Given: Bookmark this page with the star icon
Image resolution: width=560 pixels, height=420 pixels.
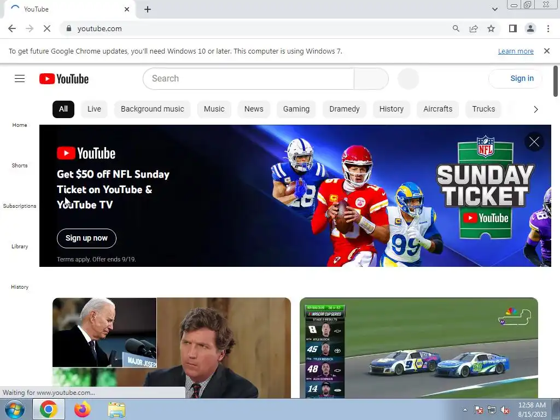Looking at the screenshot, I should [x=491, y=28].
